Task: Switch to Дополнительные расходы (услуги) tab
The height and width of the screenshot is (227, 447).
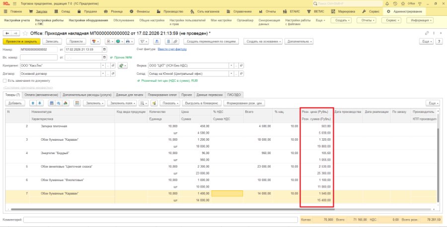Action: click(87, 95)
